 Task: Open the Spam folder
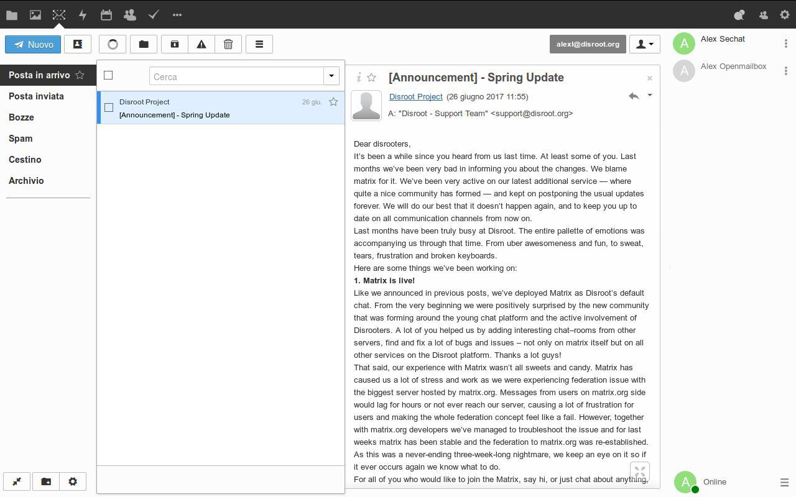click(x=21, y=139)
